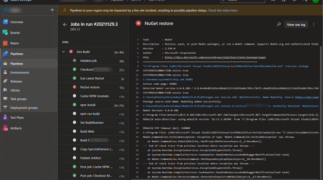Select the Dev Build failed job row

pyautogui.click(x=93, y=52)
